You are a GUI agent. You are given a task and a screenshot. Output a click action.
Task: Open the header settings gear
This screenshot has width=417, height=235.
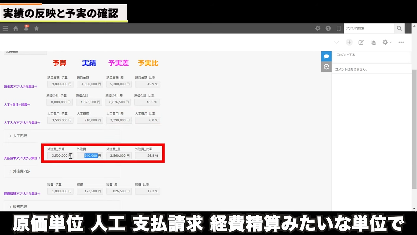point(318,28)
